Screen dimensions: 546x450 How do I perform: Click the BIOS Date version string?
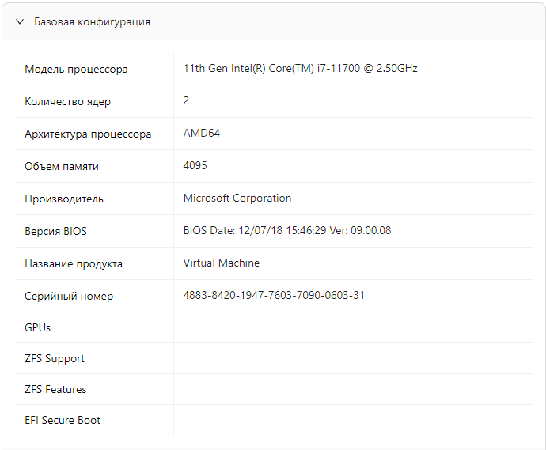(x=287, y=231)
